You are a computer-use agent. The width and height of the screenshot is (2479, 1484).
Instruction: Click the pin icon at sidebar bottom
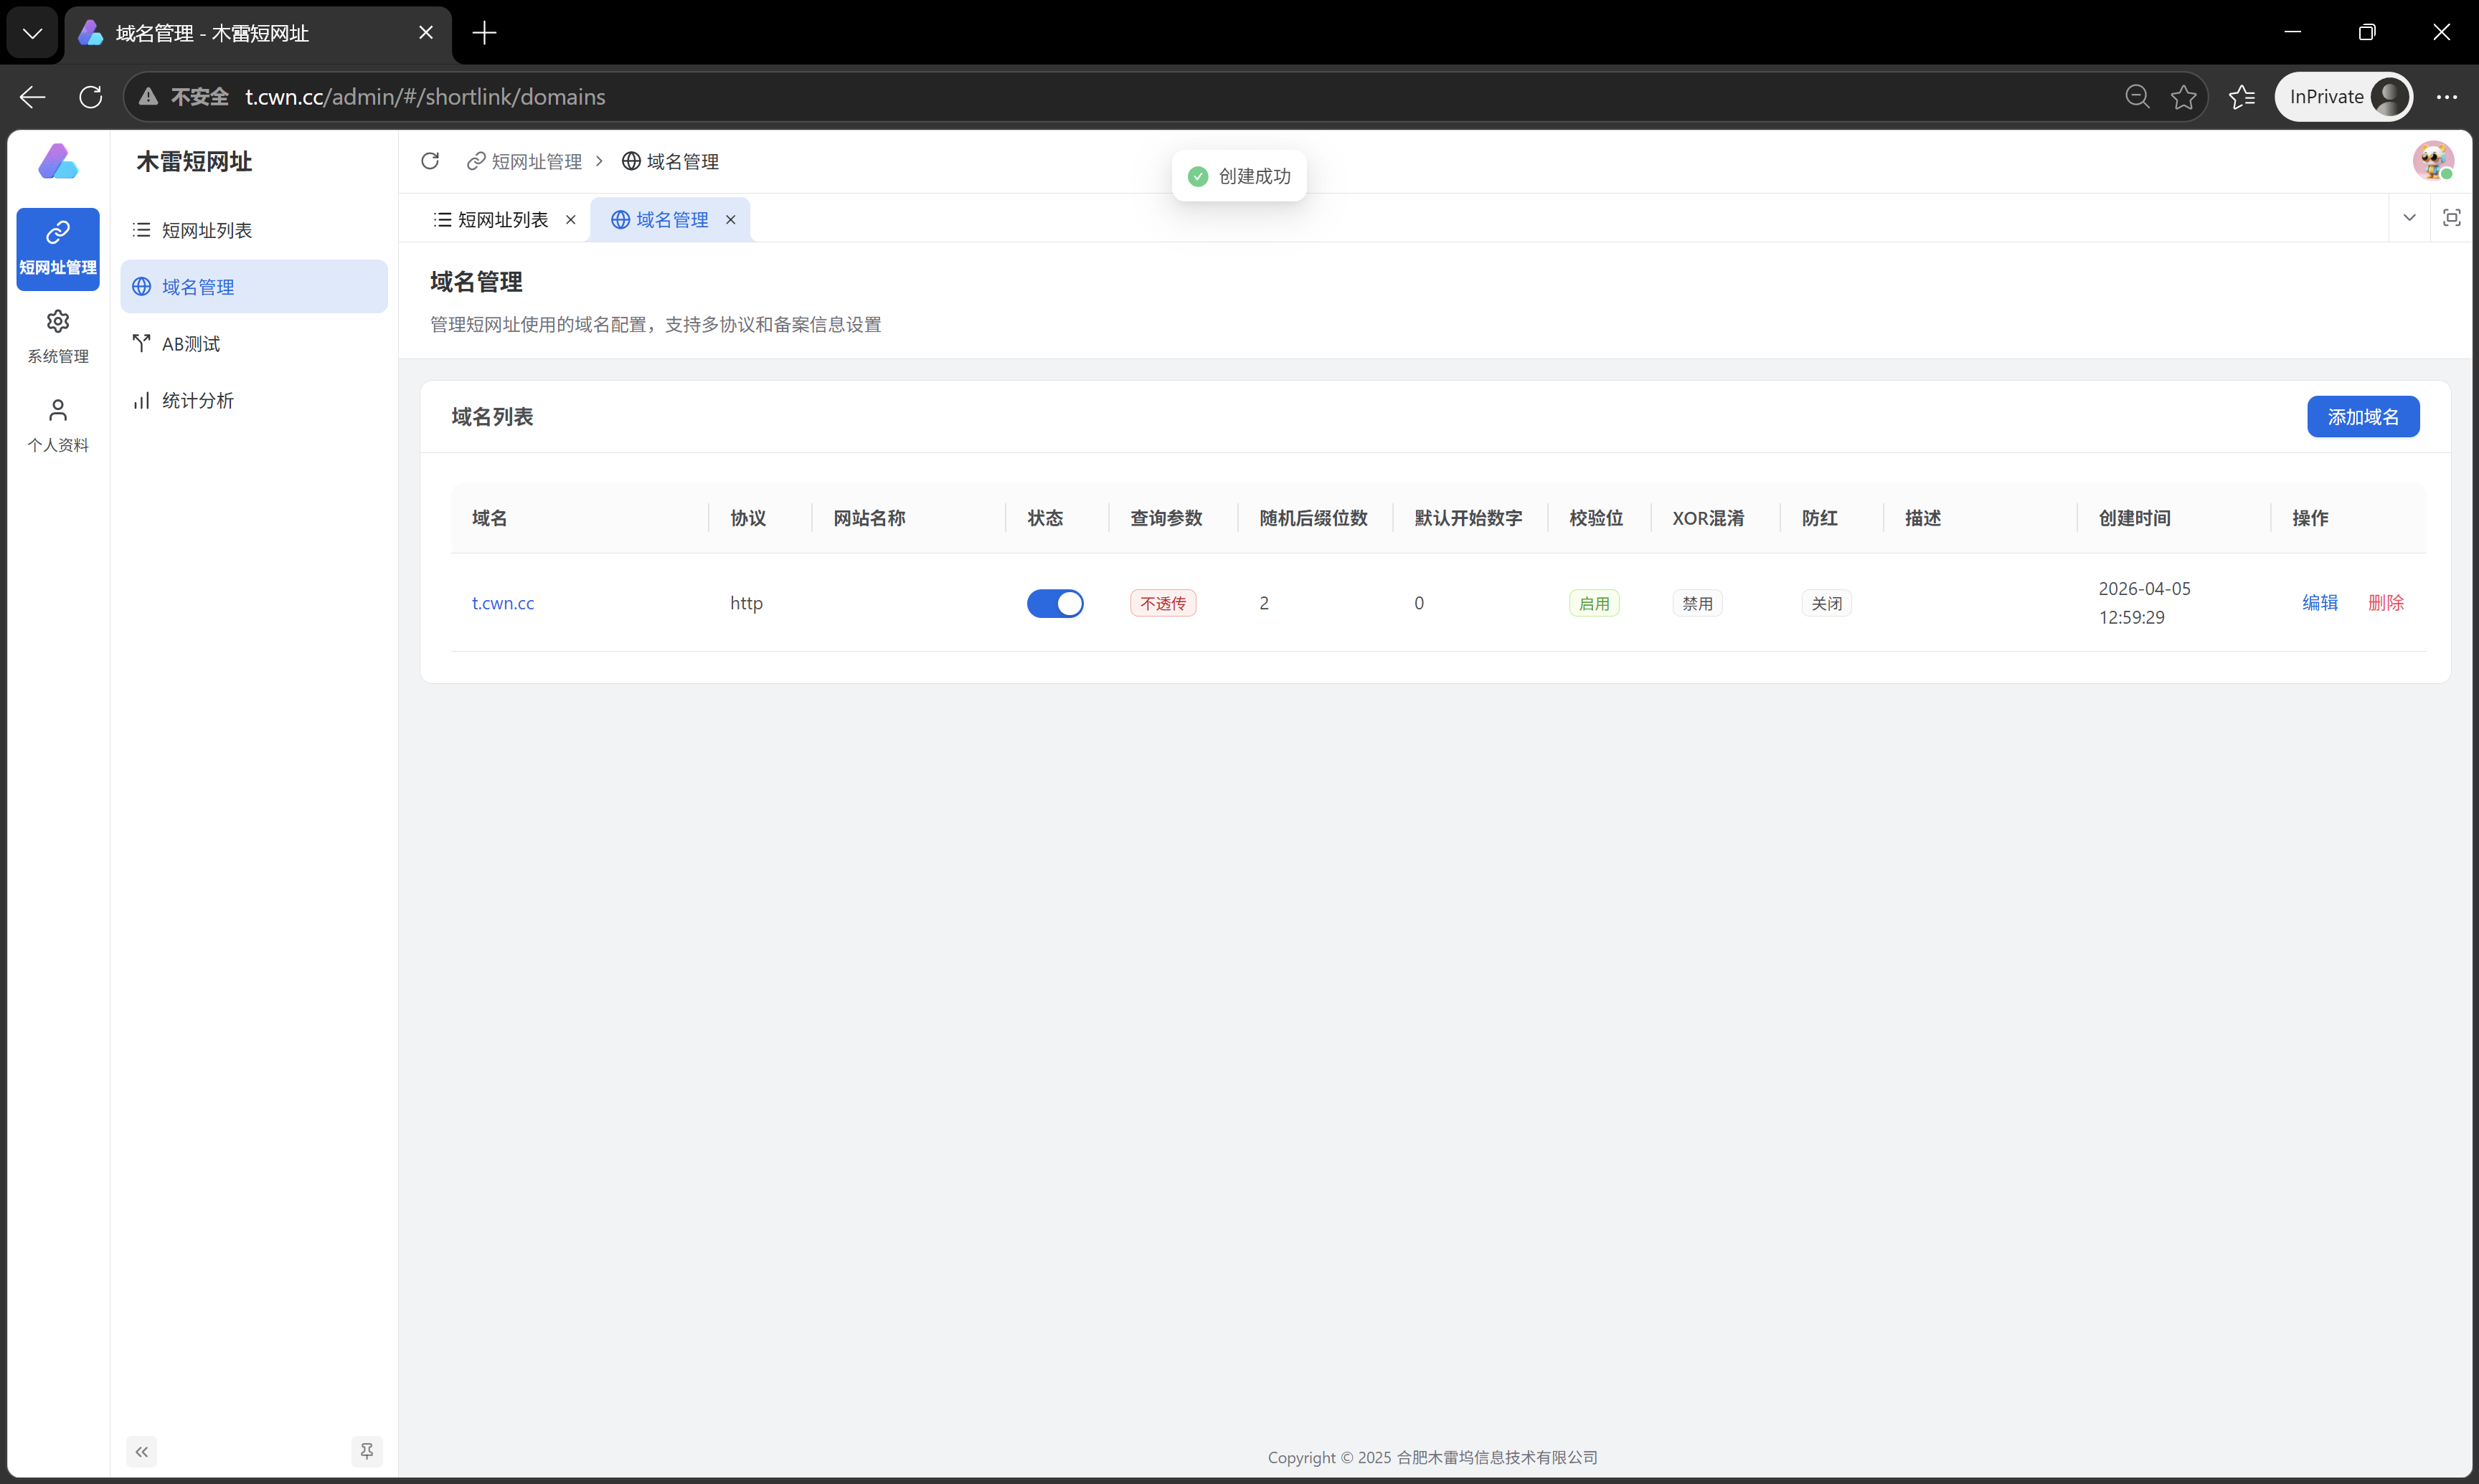click(367, 1451)
